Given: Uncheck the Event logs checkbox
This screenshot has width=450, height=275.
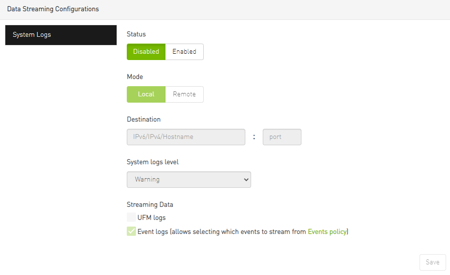Looking at the screenshot, I should [131, 231].
